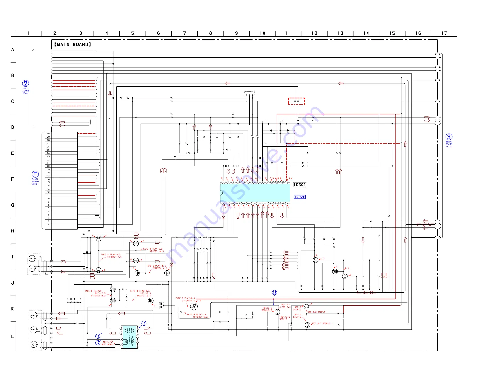Screen dimensions: 487x366
Task: Click column header 17
Action: pyautogui.click(x=444, y=33)
